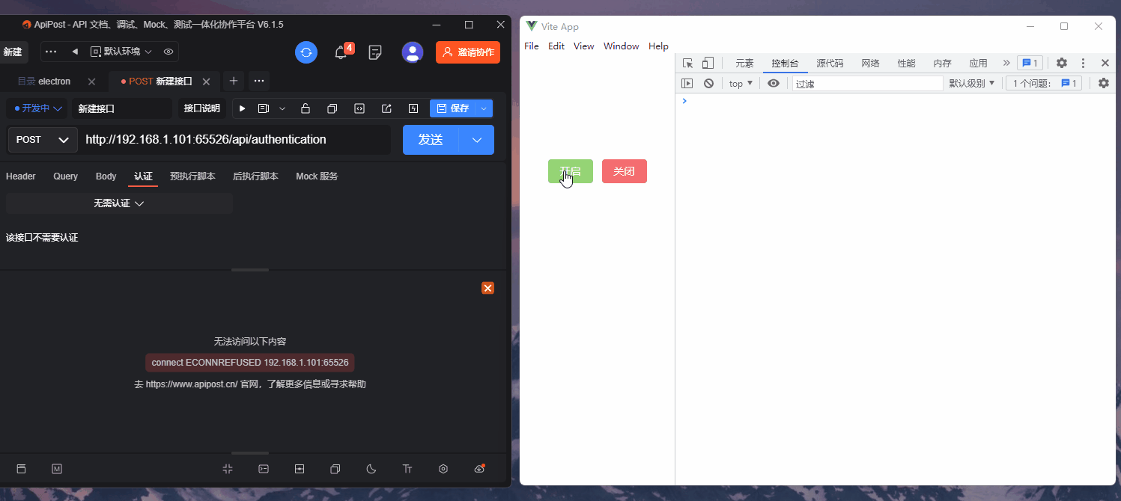Click the clear console icon in DevTools
1121x501 pixels.
tap(708, 84)
